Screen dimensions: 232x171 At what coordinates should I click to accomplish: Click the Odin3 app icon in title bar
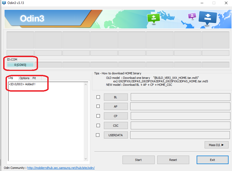coord(4,3)
